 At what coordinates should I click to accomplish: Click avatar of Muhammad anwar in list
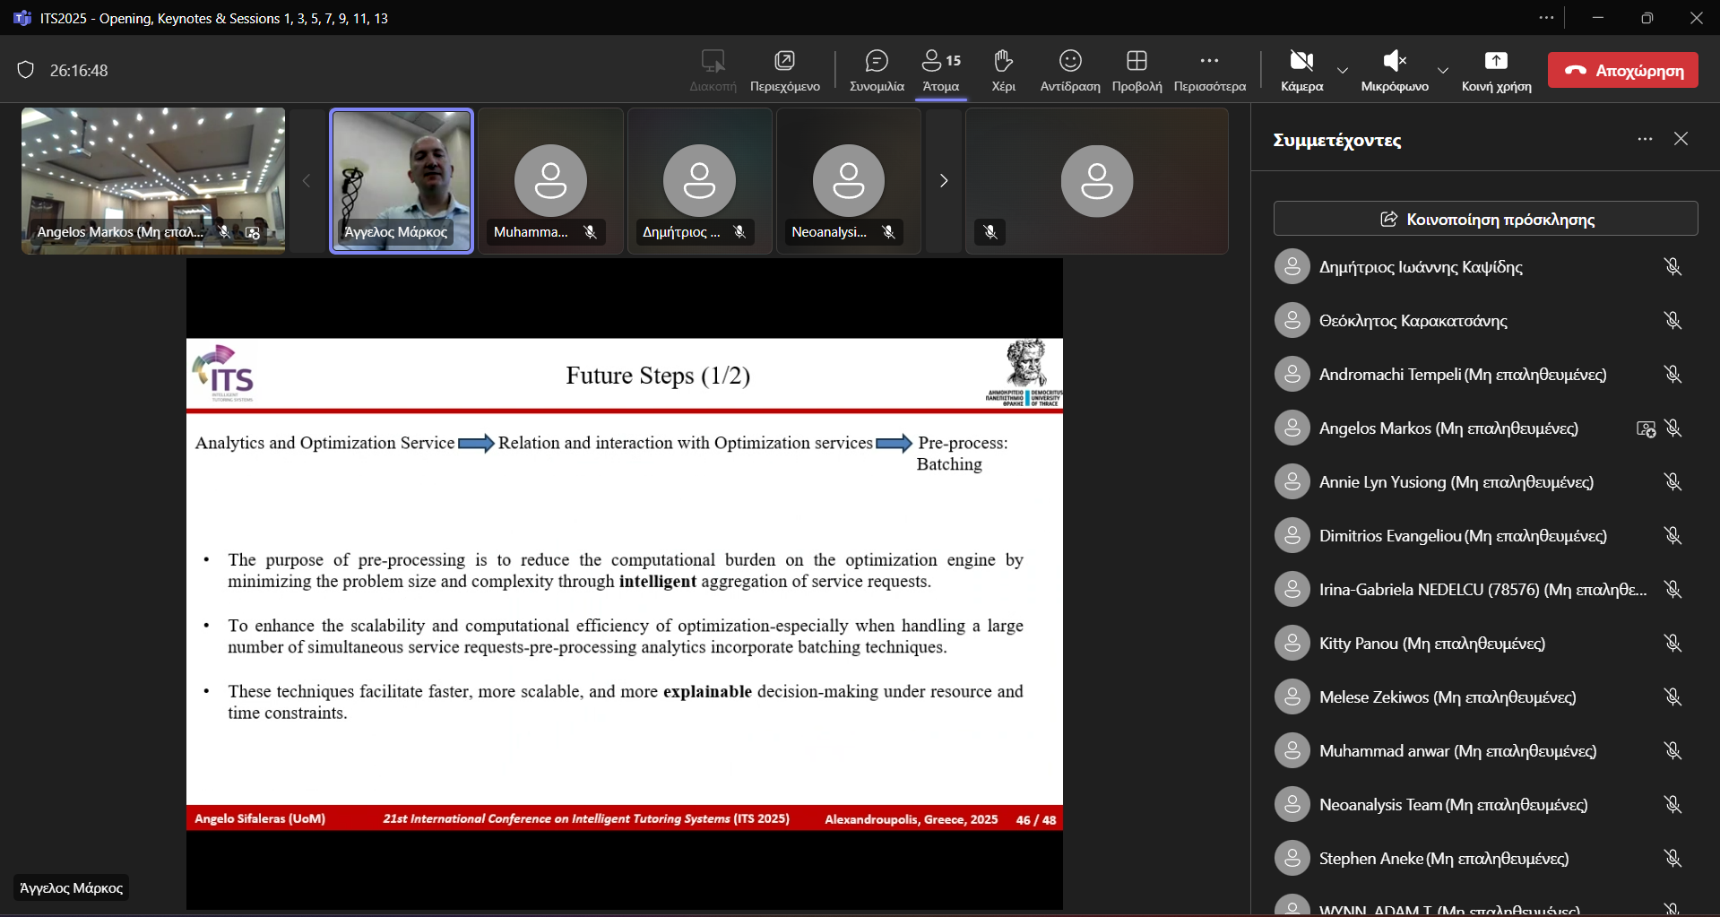tap(1292, 750)
